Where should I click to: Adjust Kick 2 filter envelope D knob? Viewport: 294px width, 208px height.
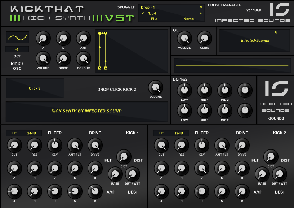coord(202,168)
